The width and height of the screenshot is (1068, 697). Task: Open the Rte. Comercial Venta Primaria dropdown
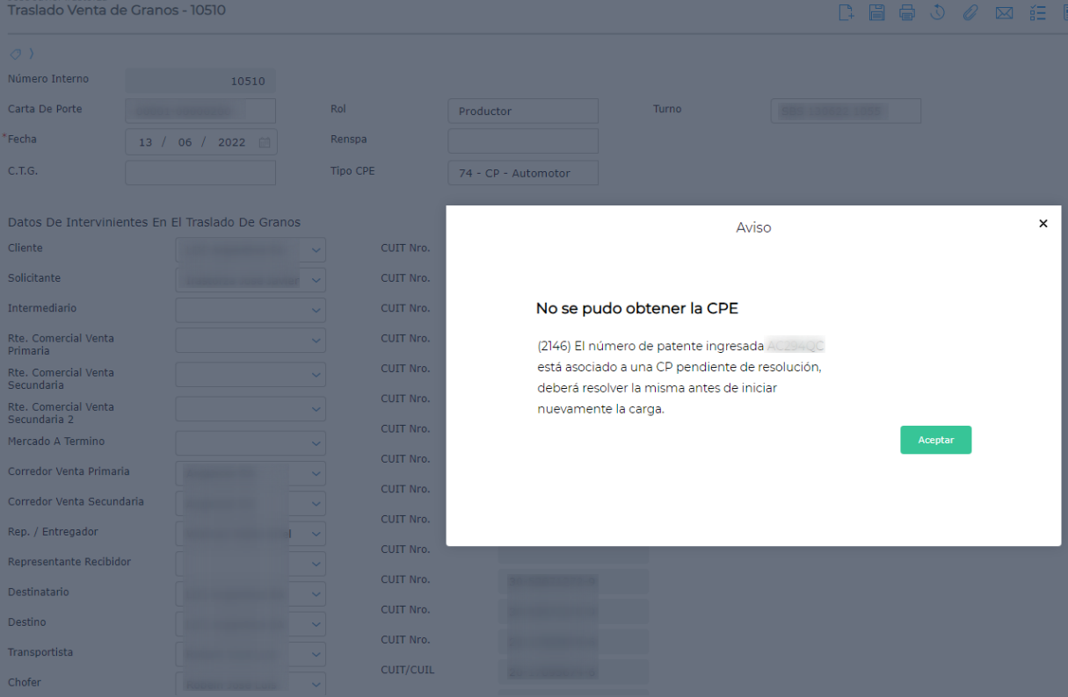[x=316, y=341]
